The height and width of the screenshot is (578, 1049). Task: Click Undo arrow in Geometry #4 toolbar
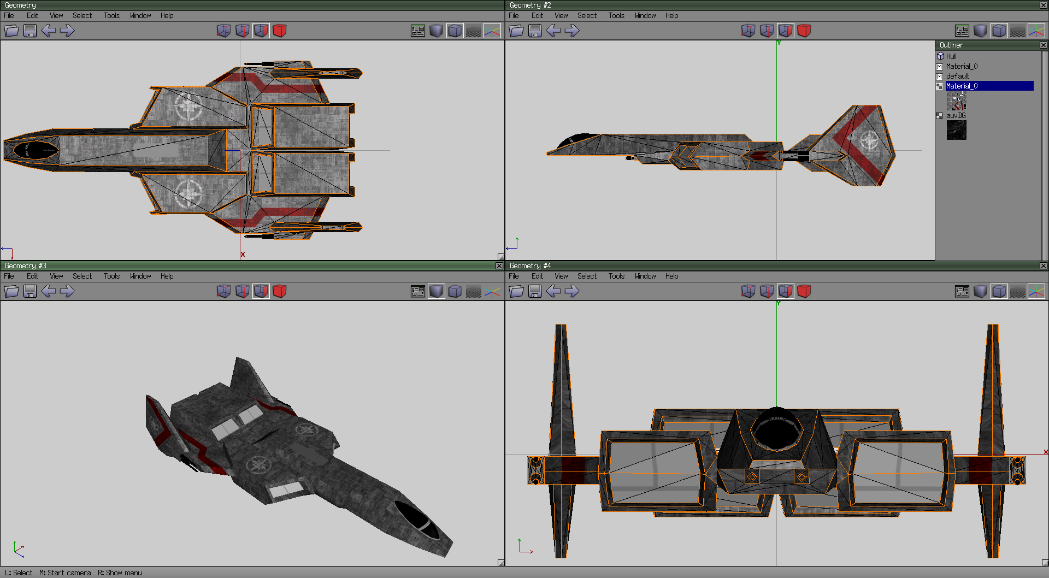[553, 292]
